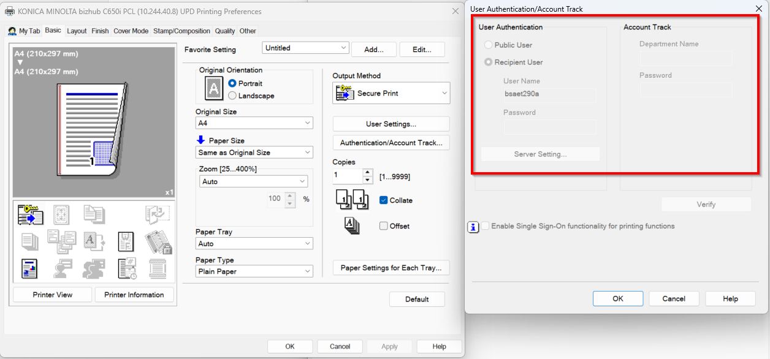Select the Recipient User radio button

tap(489, 62)
